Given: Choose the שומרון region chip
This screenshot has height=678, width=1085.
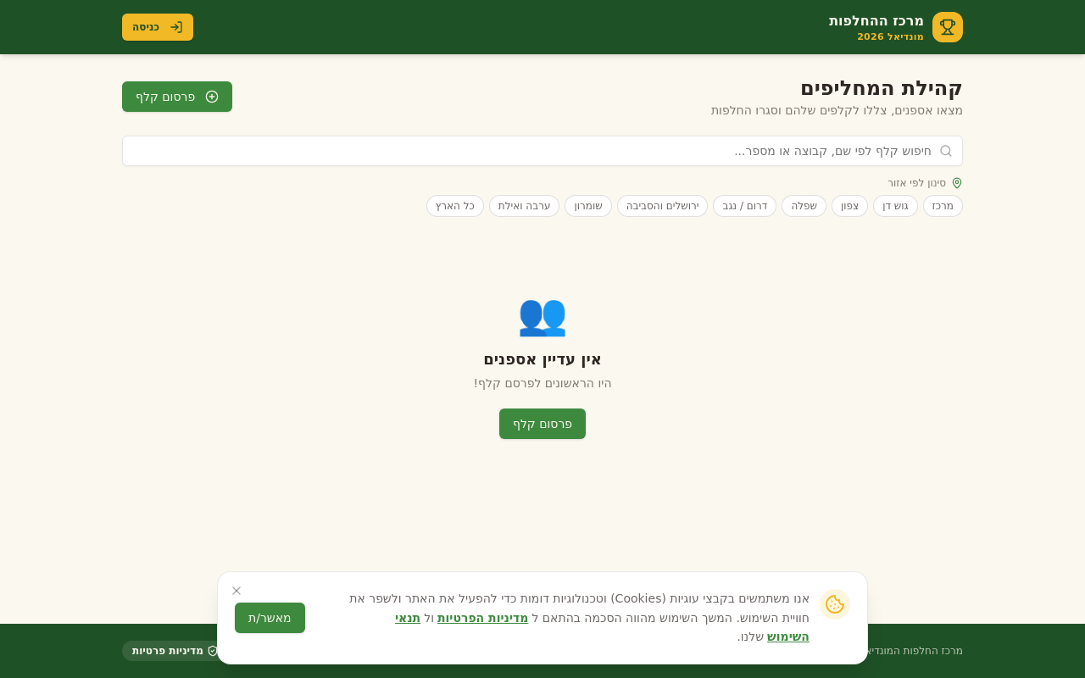Looking at the screenshot, I should click(x=588, y=206).
